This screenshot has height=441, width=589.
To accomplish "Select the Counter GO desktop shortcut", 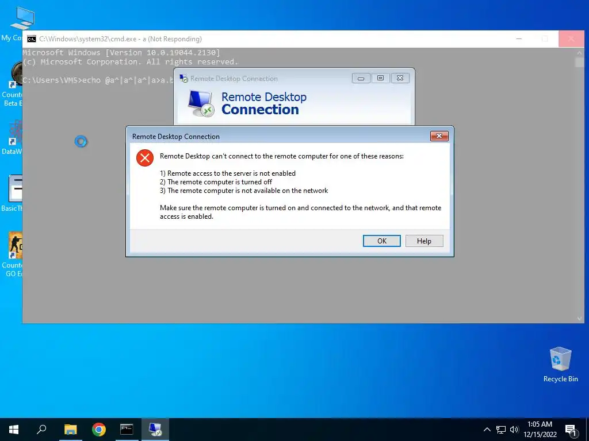I will pyautogui.click(x=12, y=254).
